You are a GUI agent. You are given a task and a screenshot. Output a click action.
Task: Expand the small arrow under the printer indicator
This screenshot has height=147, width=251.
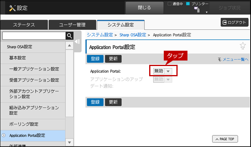coord(206,12)
